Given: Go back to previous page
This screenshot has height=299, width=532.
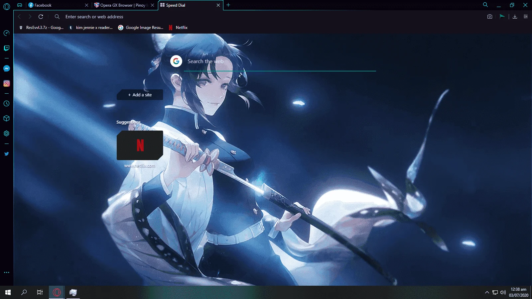Looking at the screenshot, I should 19,17.
